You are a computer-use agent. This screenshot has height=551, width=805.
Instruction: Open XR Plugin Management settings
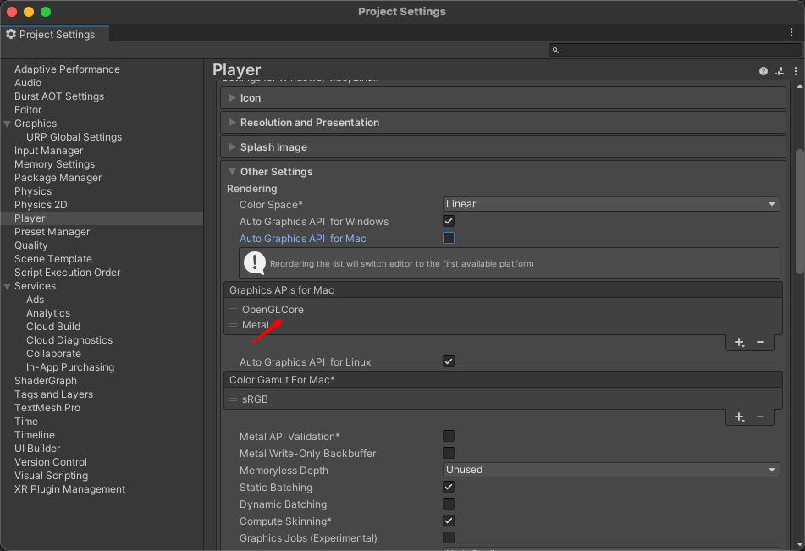(x=69, y=489)
